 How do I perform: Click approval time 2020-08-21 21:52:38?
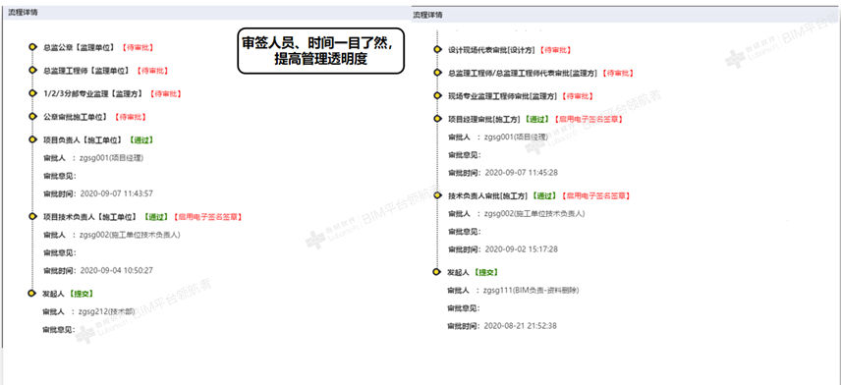pos(521,325)
